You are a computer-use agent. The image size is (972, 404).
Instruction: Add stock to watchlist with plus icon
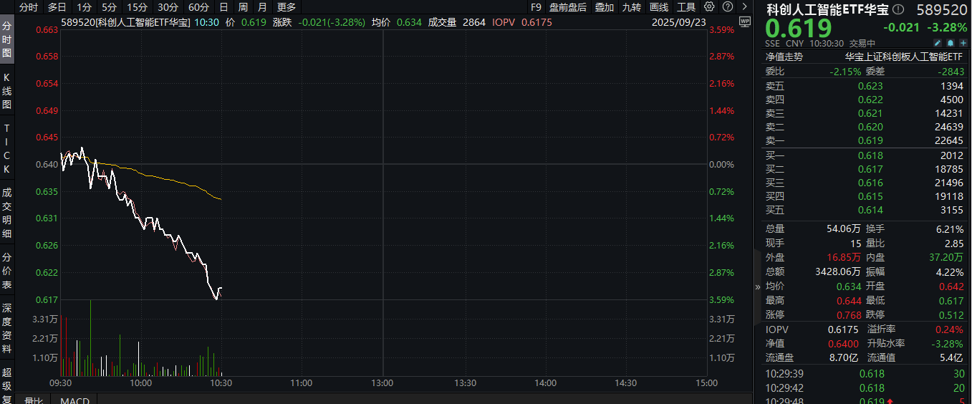[963, 43]
